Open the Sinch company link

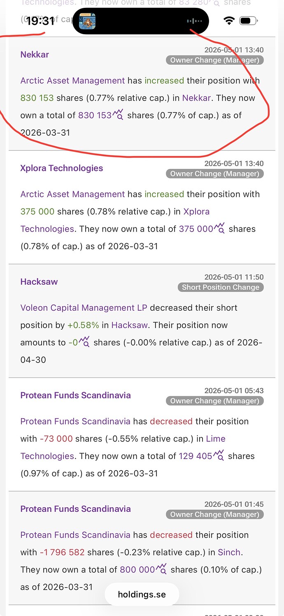coord(229,552)
